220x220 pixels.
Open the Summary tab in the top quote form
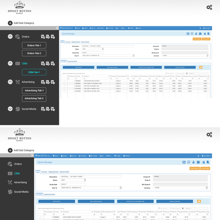[68, 42]
